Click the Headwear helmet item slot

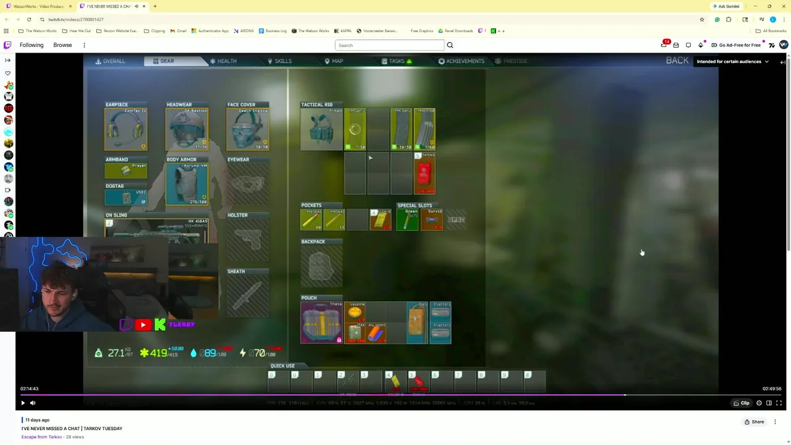(187, 129)
